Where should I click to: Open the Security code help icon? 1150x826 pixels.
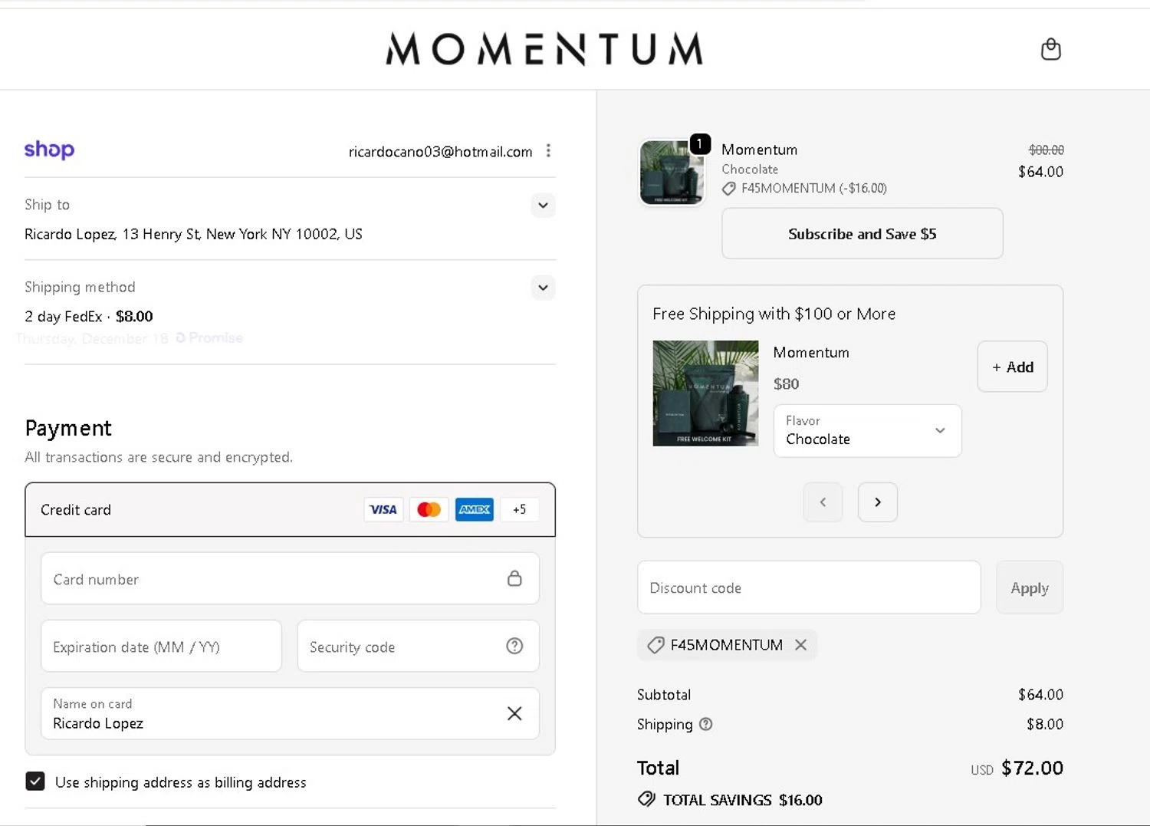click(514, 646)
